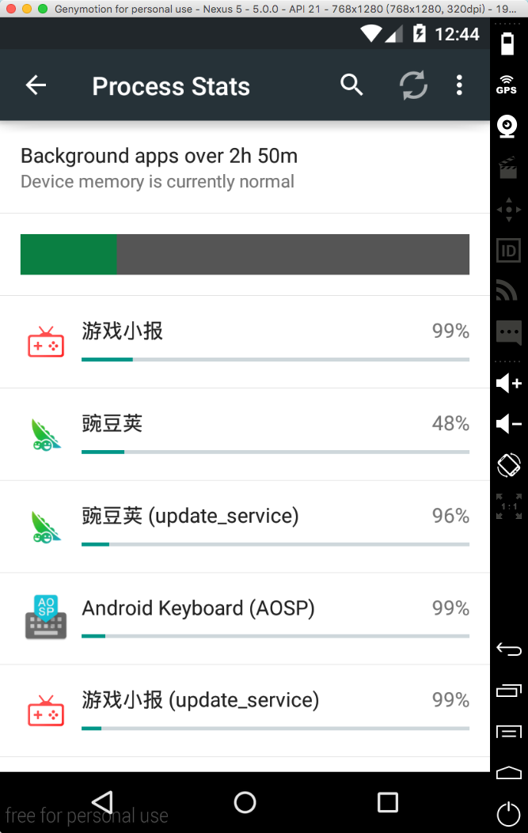This screenshot has width=528, height=833.
Task: Click Genymotion sidebar back button
Action: coord(509,649)
